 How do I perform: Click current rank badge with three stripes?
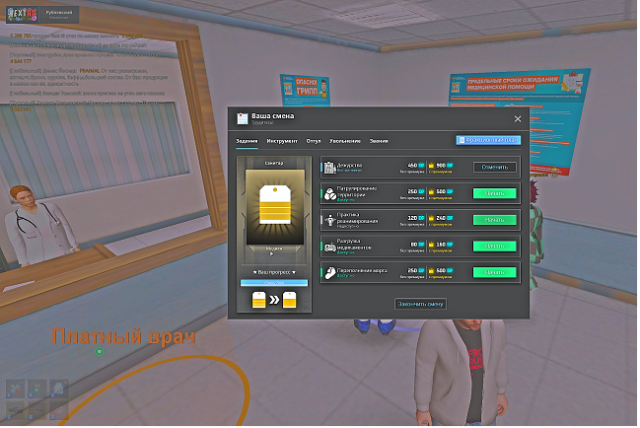pyautogui.click(x=260, y=301)
